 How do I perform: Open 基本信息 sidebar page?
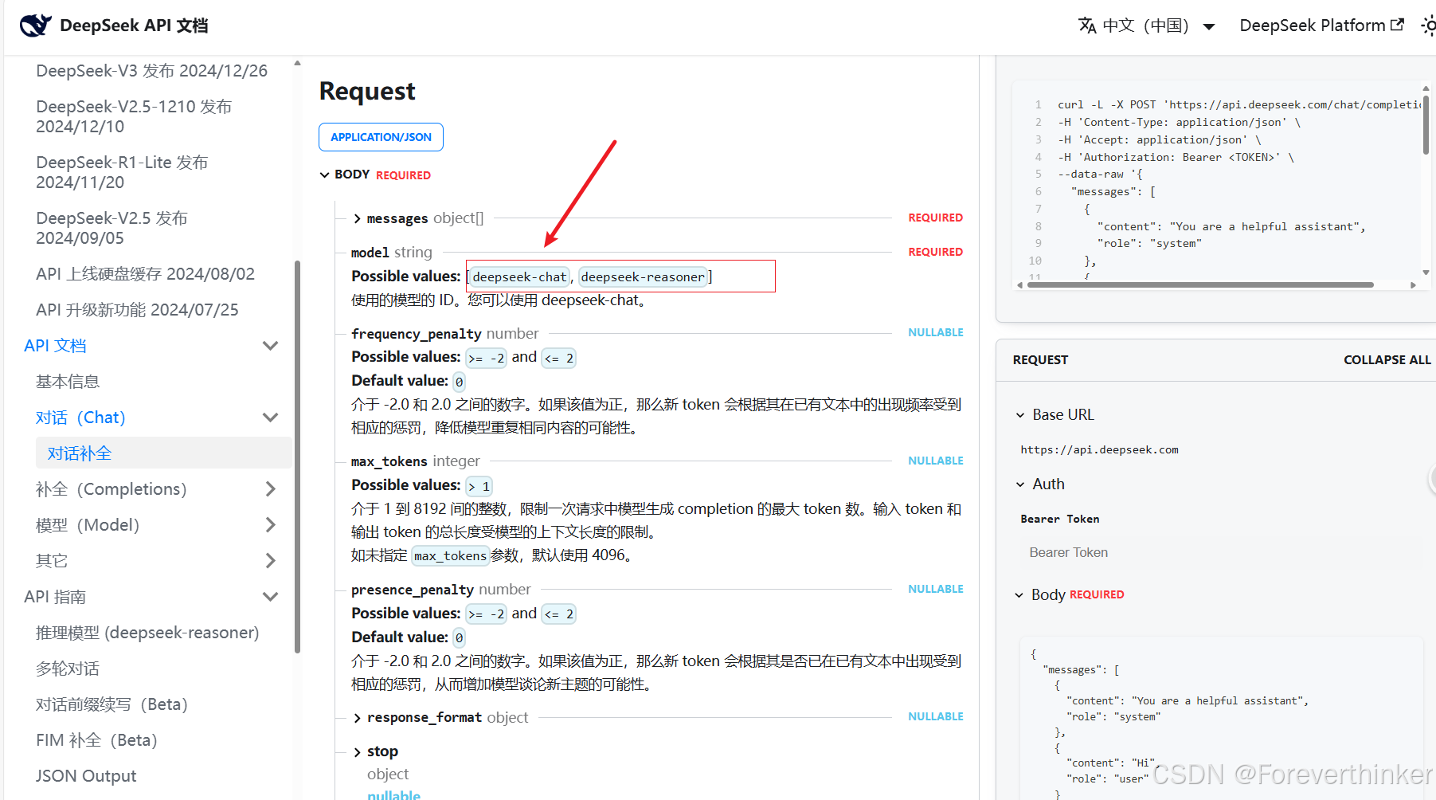pos(68,382)
